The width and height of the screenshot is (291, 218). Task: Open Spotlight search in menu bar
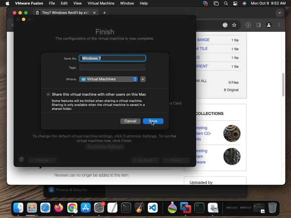pyautogui.click(x=226, y=3)
